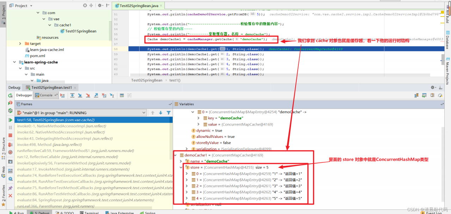Select previous frame with up arrow

pyautogui.click(x=153, y=113)
